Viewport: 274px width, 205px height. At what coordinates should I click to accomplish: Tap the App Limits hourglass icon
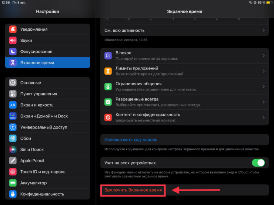[108, 71]
